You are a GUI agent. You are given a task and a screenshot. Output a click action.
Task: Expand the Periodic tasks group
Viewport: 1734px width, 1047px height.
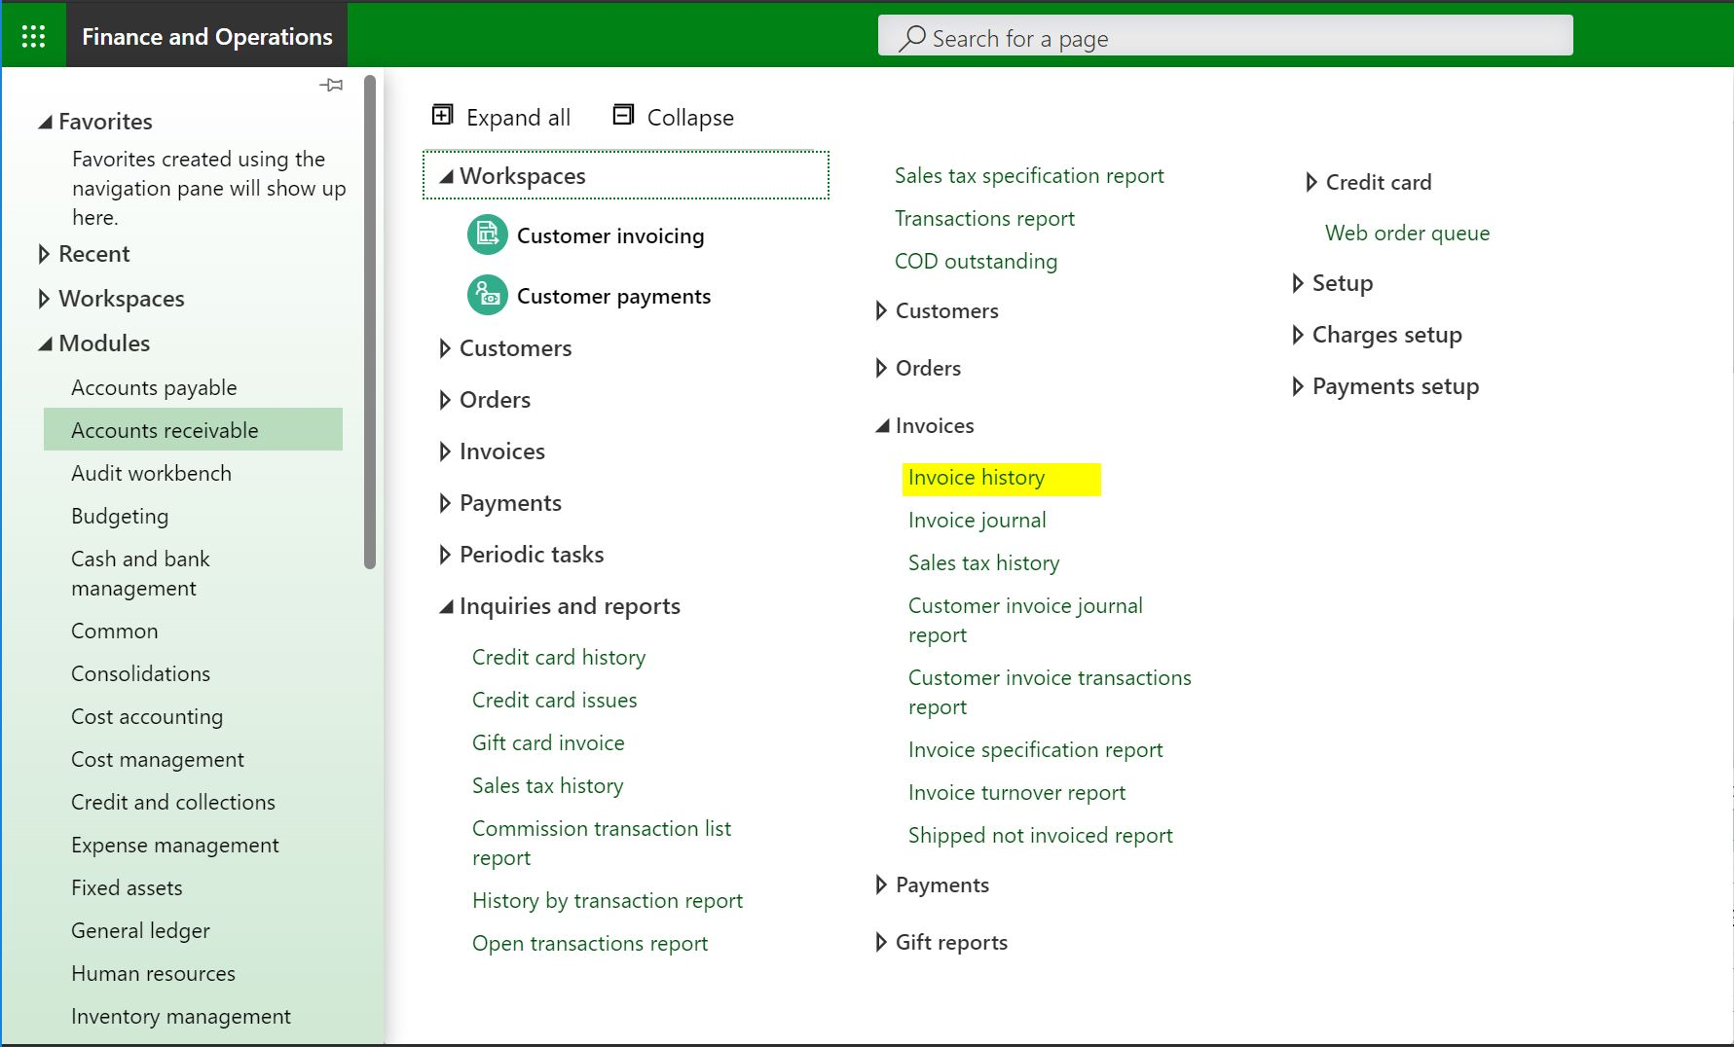point(445,555)
